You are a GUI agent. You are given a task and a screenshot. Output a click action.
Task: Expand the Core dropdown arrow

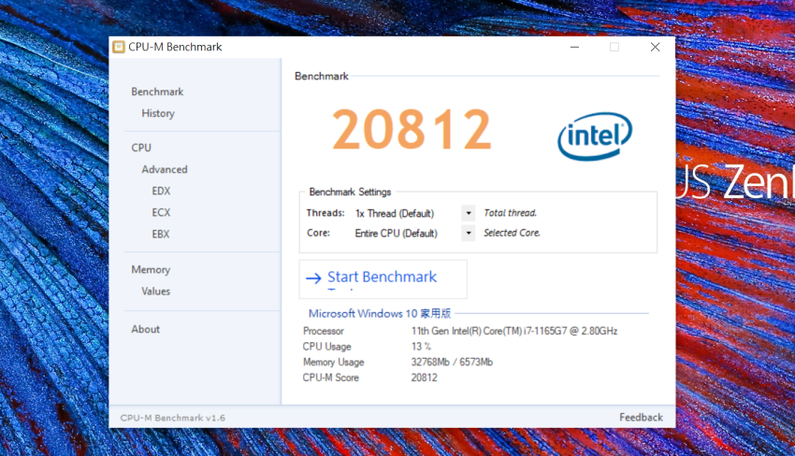(469, 233)
